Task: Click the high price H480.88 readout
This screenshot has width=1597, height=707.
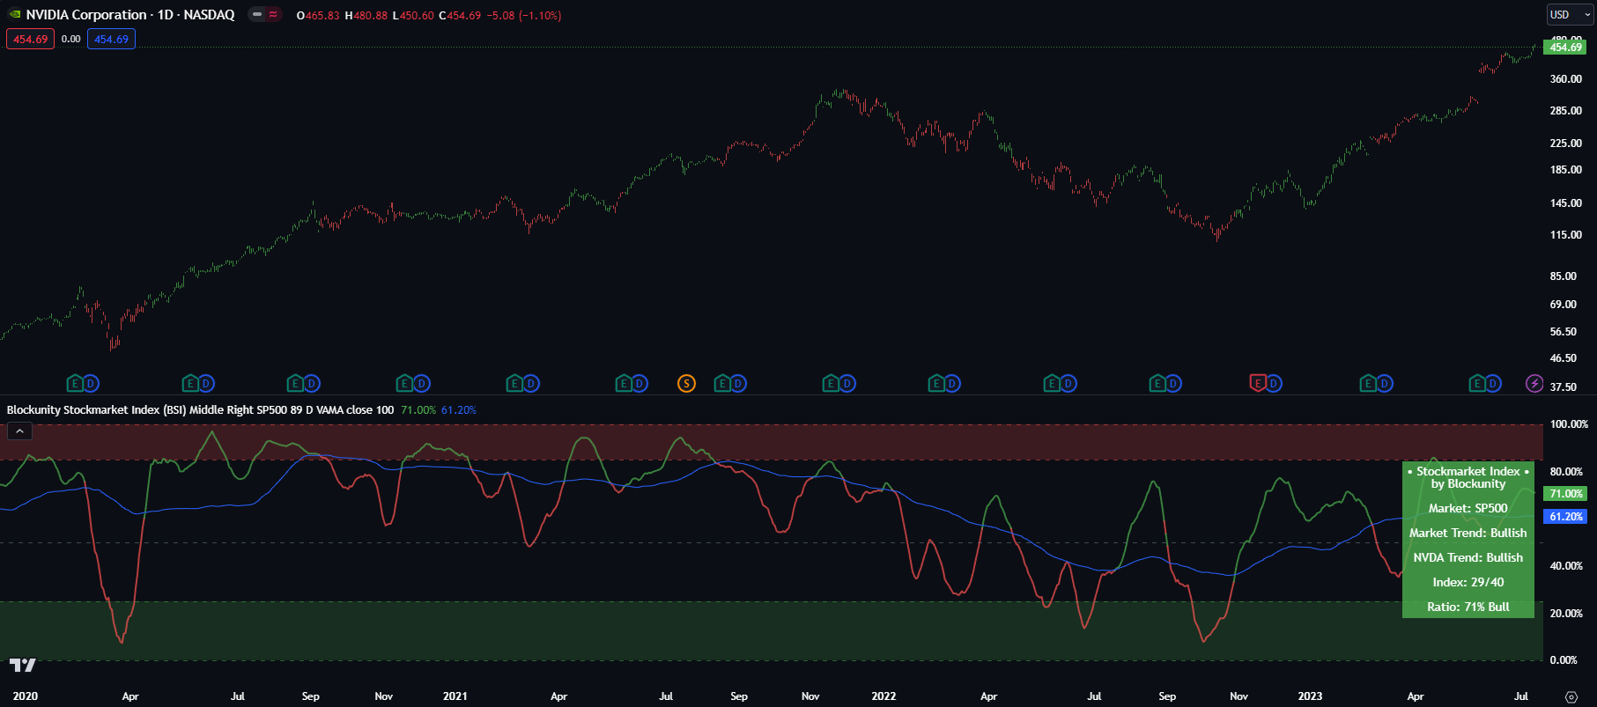Action: click(366, 16)
